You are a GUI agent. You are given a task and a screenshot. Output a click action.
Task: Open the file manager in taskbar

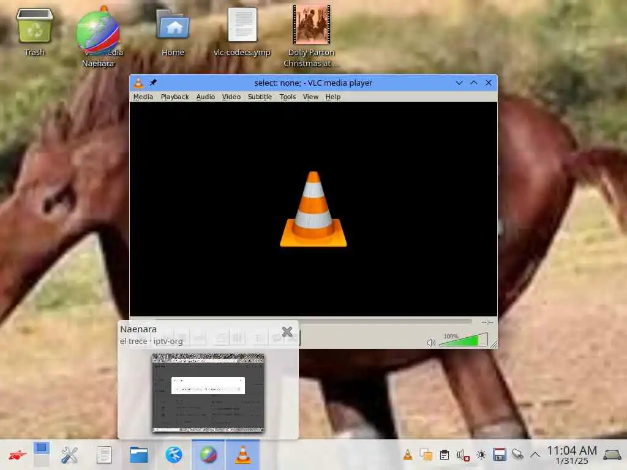(x=139, y=455)
